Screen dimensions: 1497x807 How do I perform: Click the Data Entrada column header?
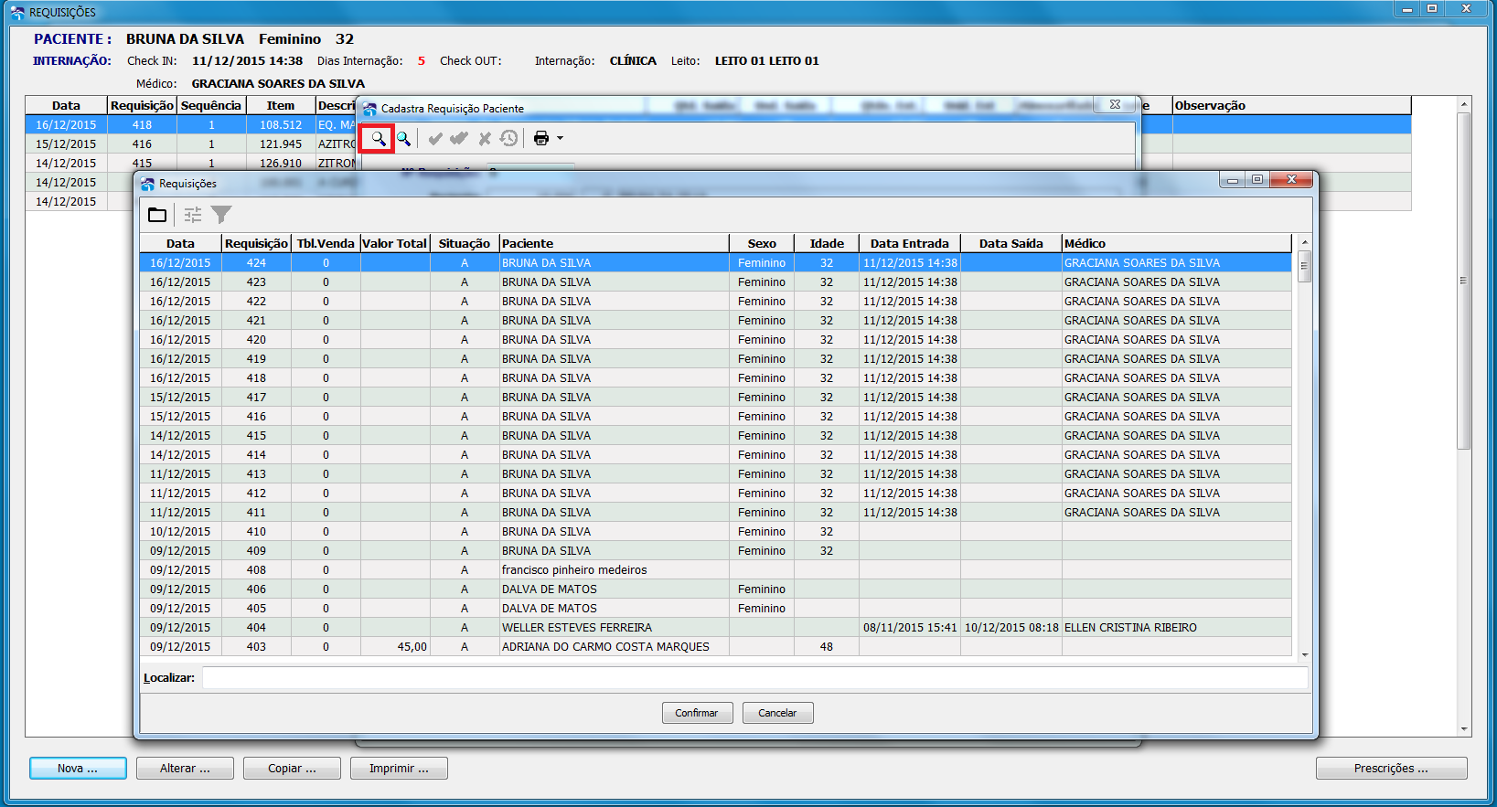tap(910, 244)
